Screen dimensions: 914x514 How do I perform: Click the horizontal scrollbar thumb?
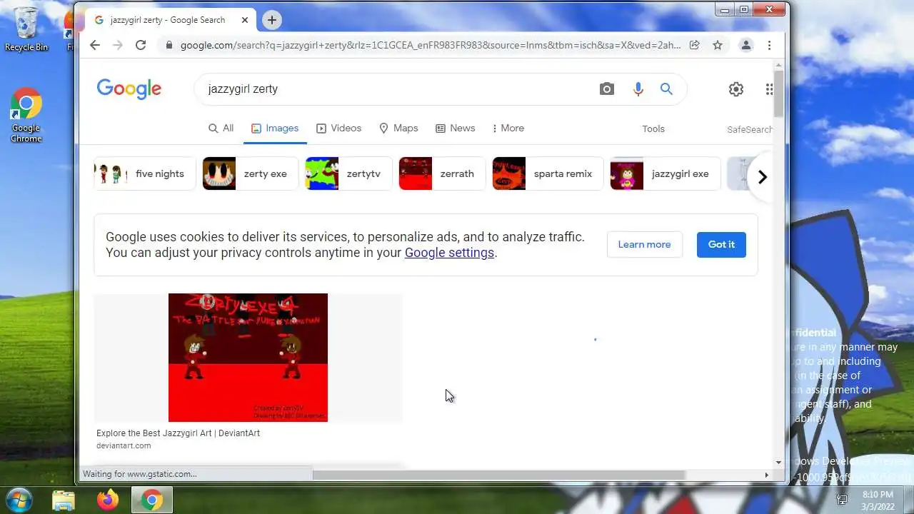click(498, 475)
